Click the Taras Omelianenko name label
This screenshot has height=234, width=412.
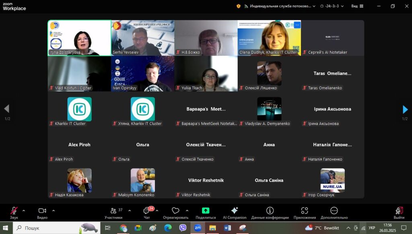coord(325,88)
